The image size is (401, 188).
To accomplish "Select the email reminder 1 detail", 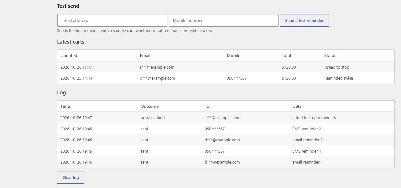I will coord(308,162).
